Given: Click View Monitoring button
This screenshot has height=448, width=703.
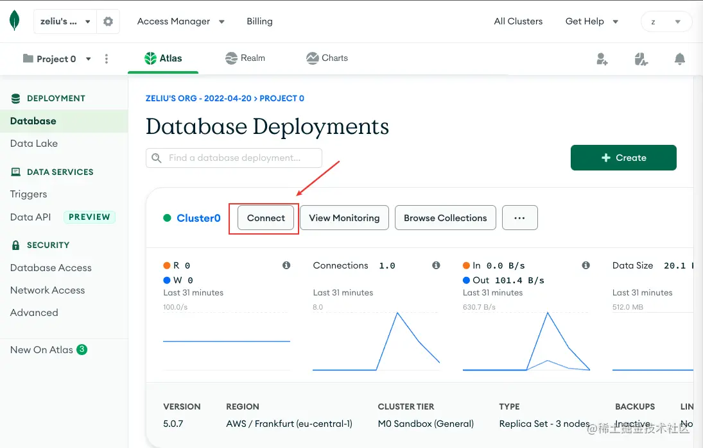Looking at the screenshot, I should tap(344, 218).
